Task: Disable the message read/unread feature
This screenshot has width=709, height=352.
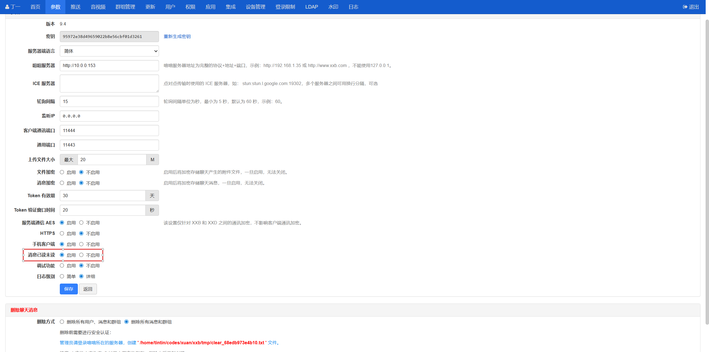Action: 81,255
